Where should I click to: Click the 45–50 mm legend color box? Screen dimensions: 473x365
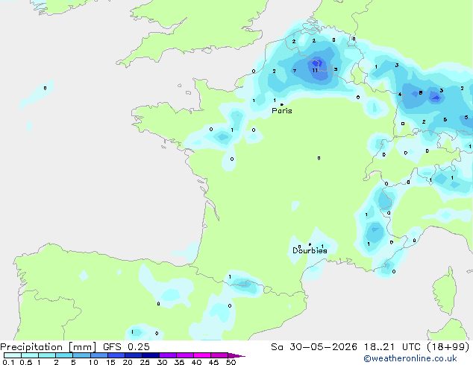pyautogui.click(x=219, y=355)
